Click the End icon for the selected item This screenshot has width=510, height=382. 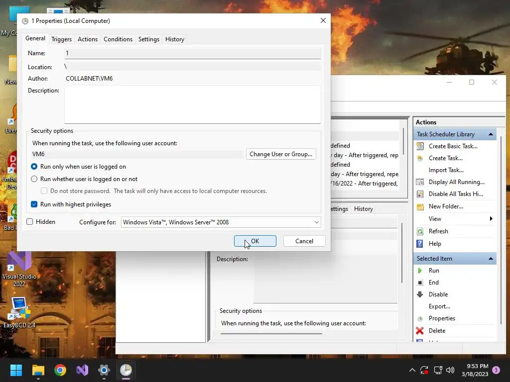point(420,283)
